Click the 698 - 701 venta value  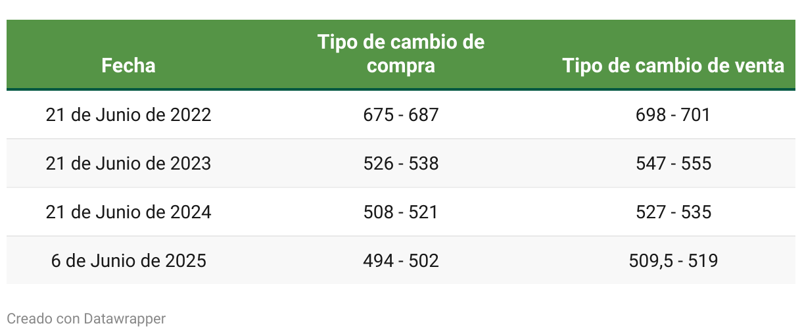(x=673, y=115)
